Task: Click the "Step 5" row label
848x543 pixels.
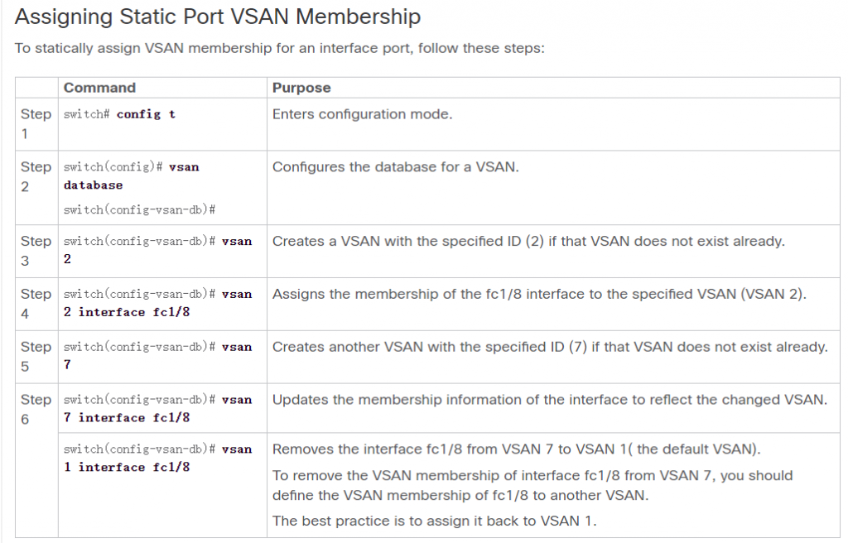Action: (36, 356)
